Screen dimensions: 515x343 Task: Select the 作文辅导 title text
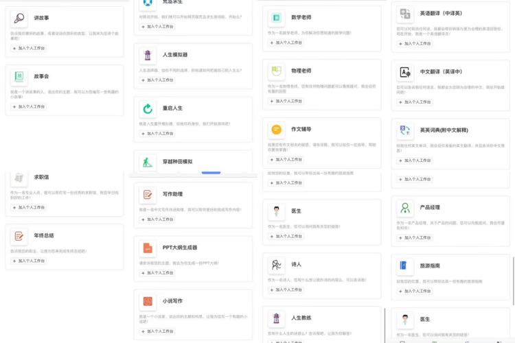(301, 130)
